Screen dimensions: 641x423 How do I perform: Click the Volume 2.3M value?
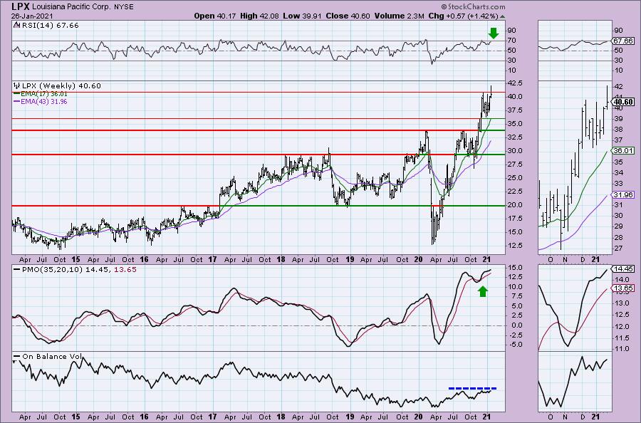click(399, 16)
